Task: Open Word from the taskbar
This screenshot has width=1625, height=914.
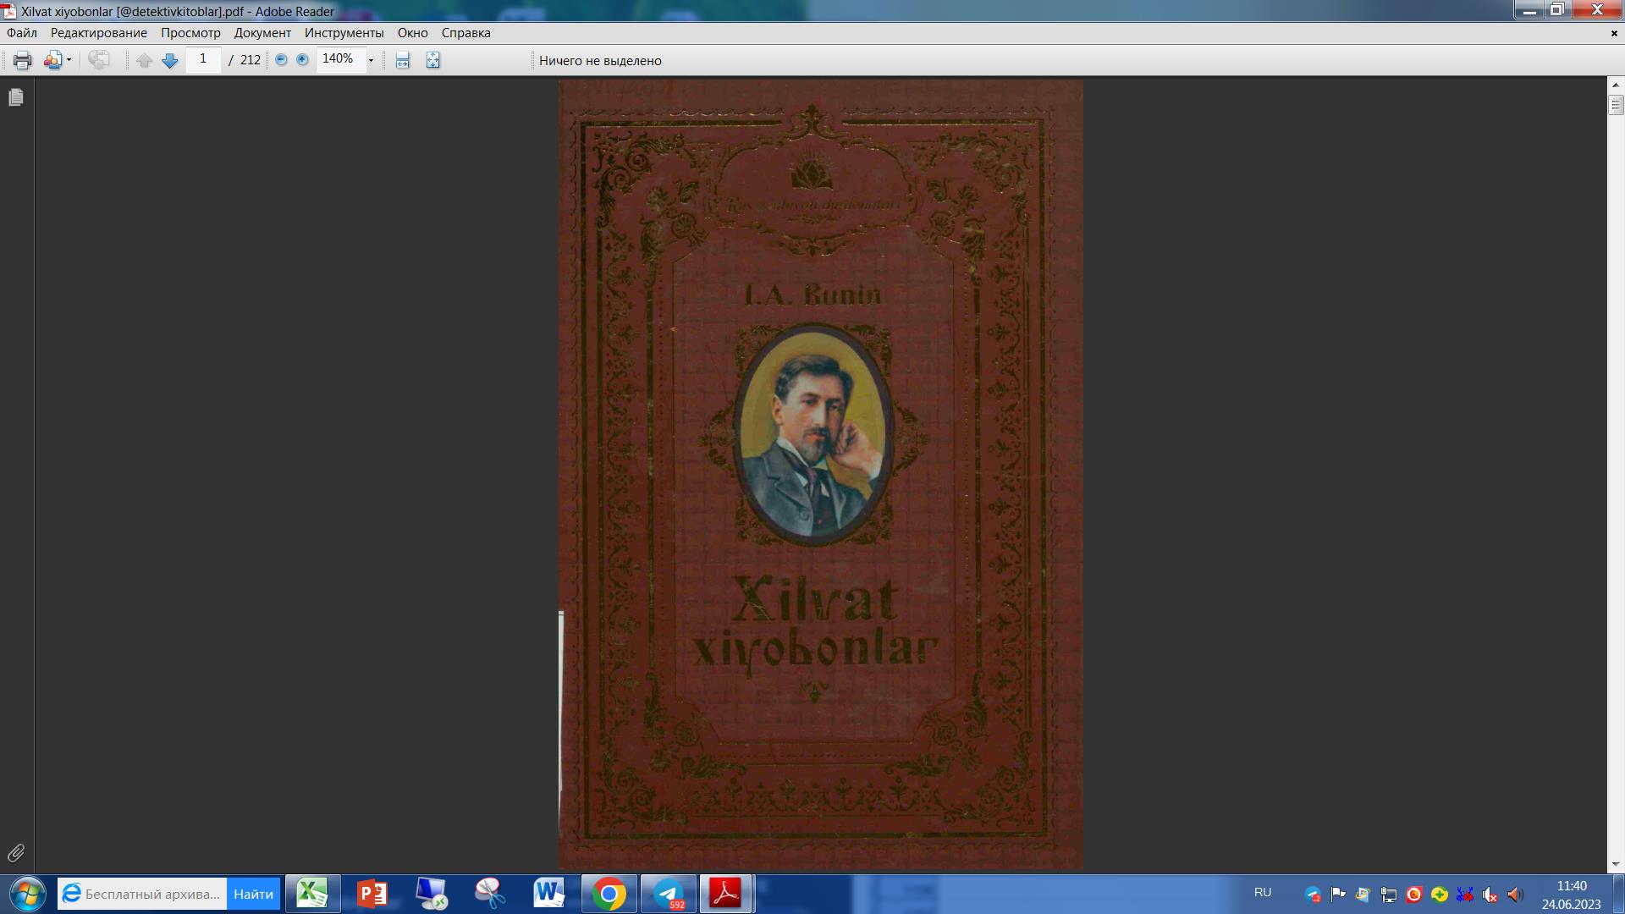Action: [549, 894]
